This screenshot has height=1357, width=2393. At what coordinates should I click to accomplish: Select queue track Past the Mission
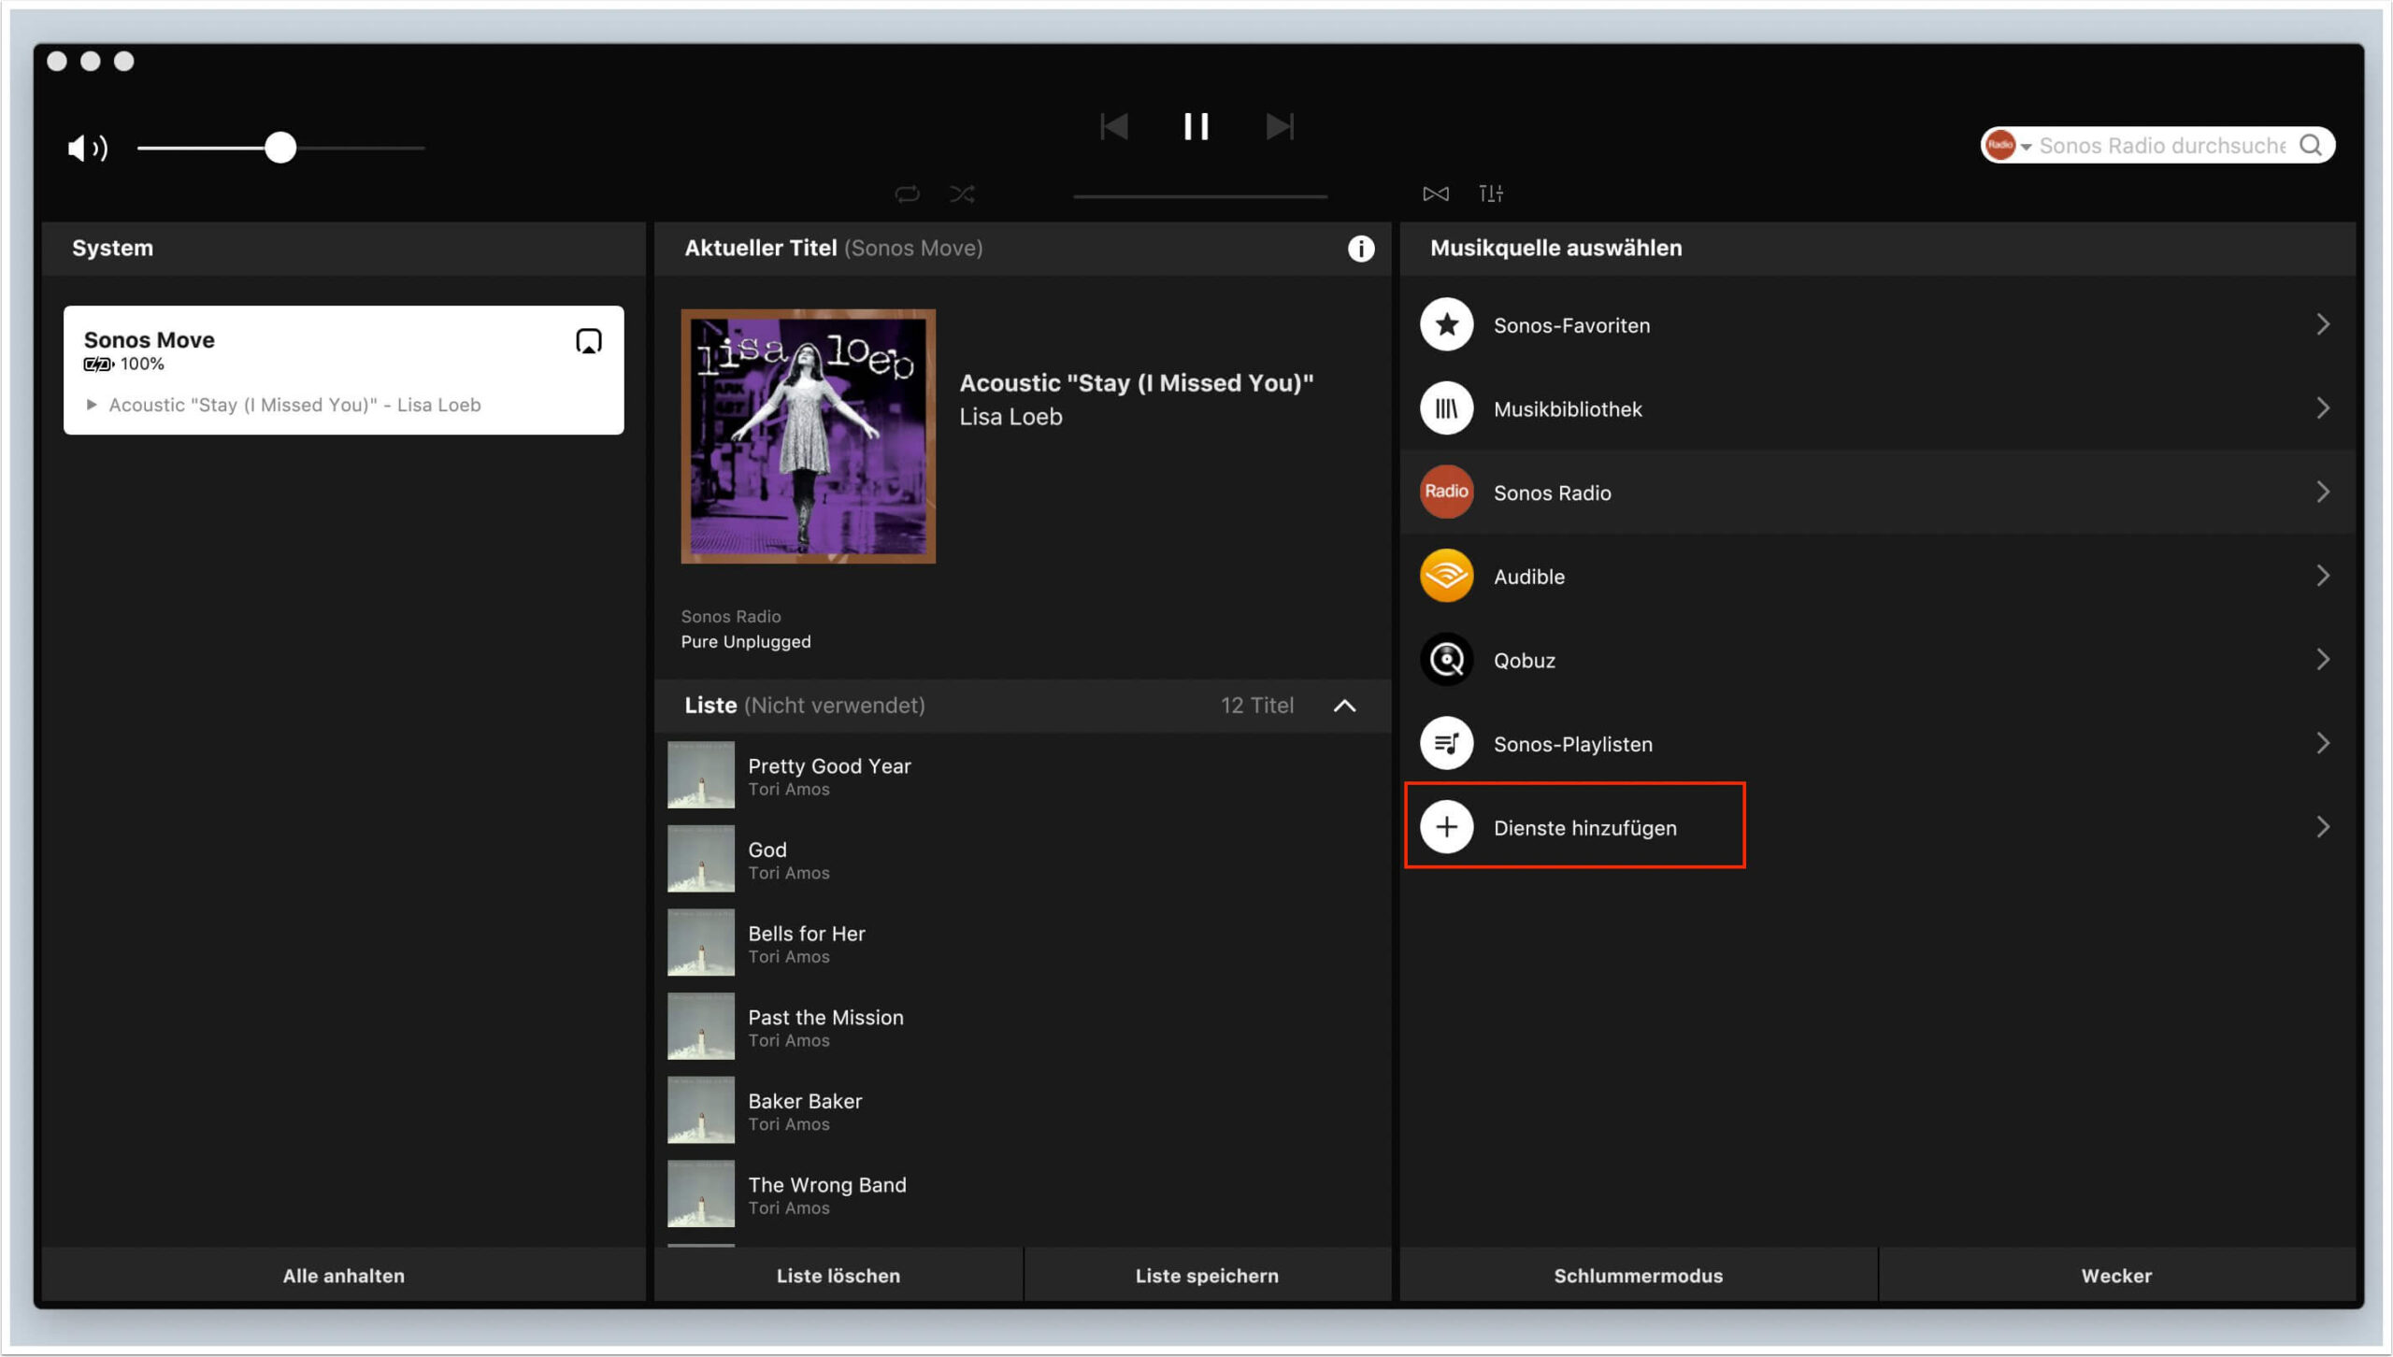1023,1027
